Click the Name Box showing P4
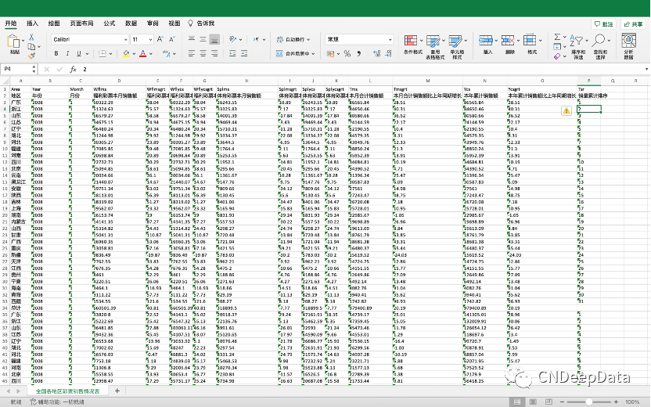 coord(17,69)
